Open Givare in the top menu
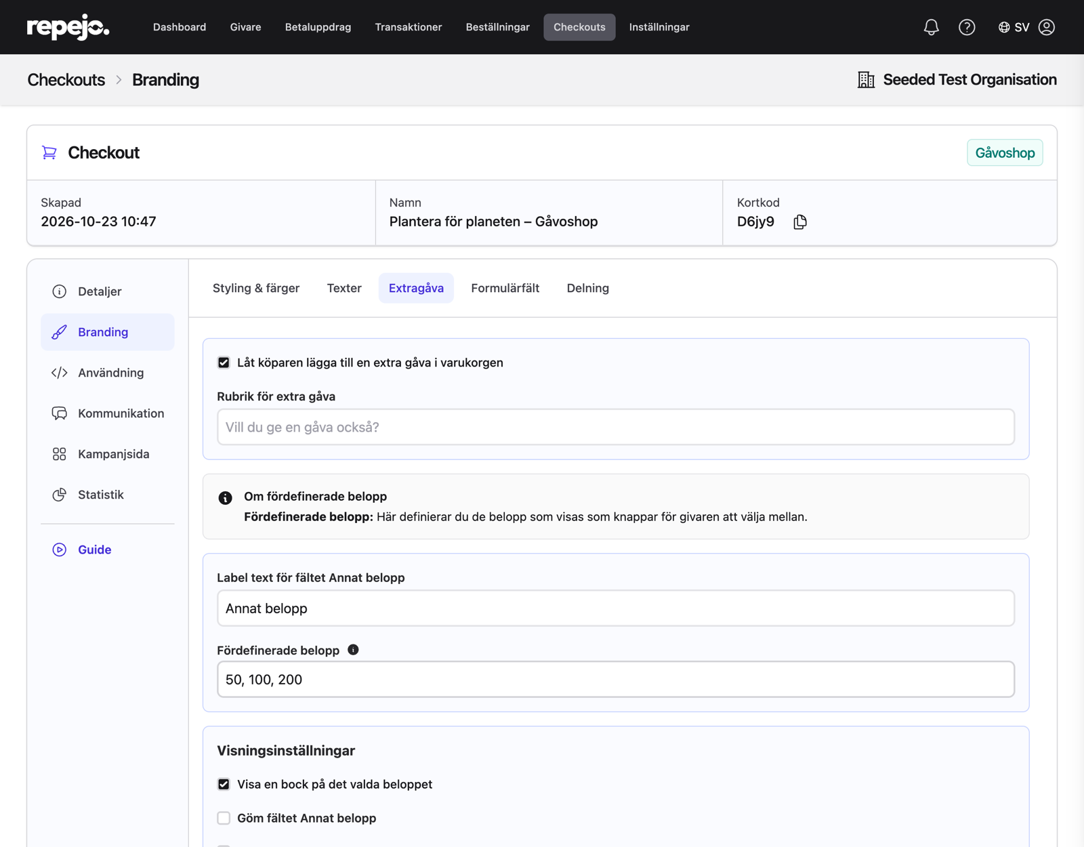Image resolution: width=1084 pixels, height=847 pixels. point(245,27)
